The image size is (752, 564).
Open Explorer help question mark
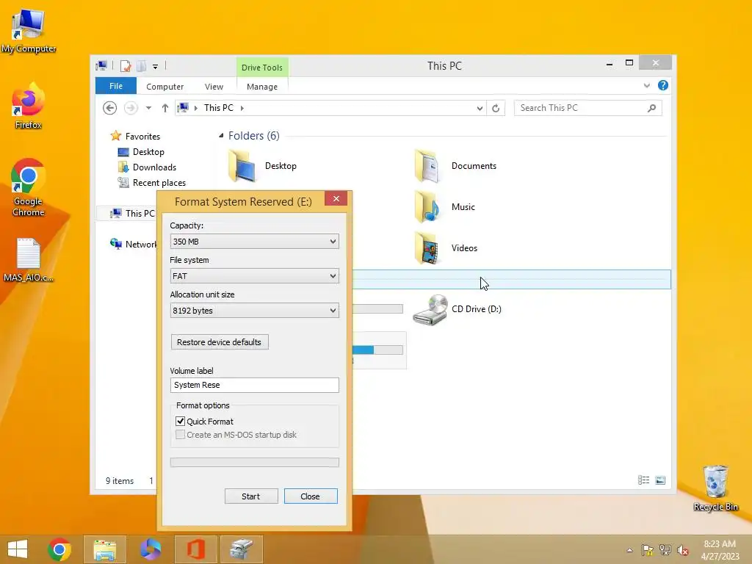[663, 85]
